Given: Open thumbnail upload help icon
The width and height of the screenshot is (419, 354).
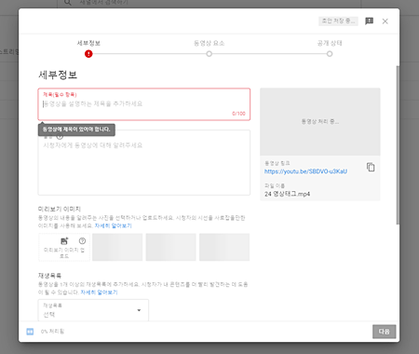Looking at the screenshot, I should click(x=82, y=240).
